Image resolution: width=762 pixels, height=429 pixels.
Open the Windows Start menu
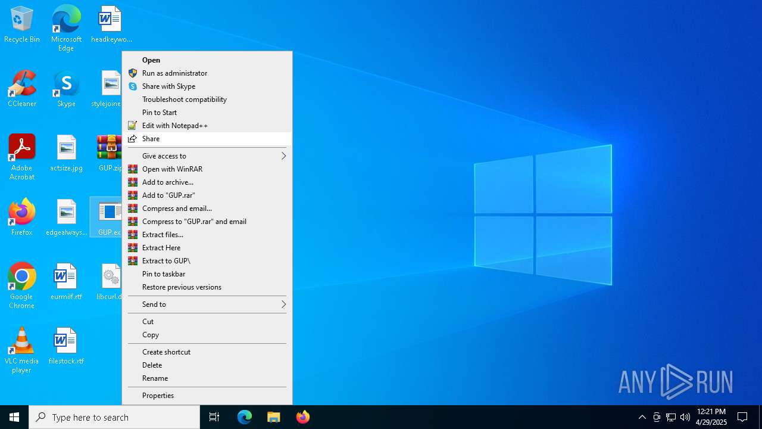pos(14,417)
